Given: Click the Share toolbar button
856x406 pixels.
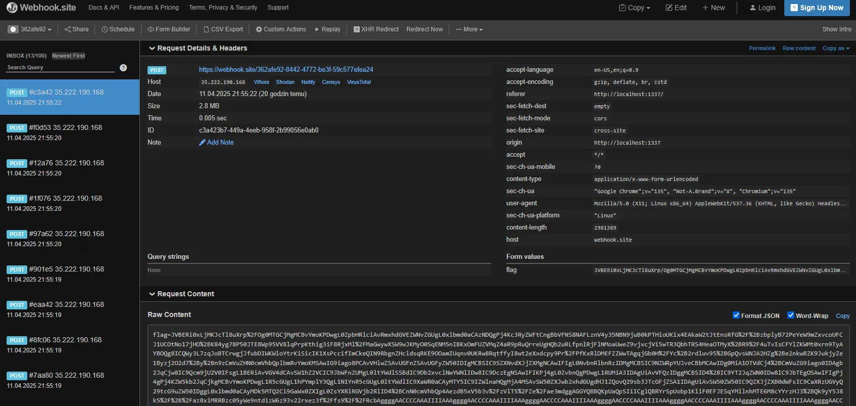Looking at the screenshot, I should 76,29.
